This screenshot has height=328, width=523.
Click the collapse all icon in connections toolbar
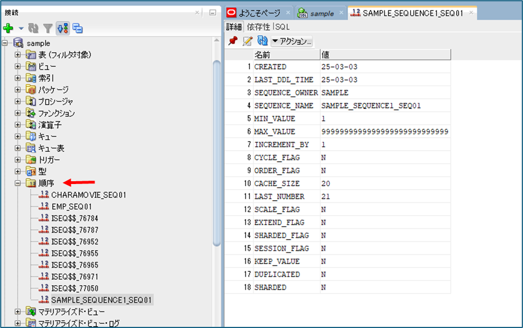(77, 28)
